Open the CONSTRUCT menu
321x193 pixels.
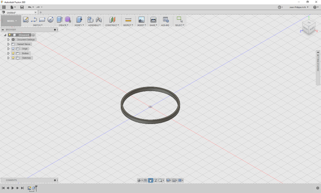tap(112, 25)
